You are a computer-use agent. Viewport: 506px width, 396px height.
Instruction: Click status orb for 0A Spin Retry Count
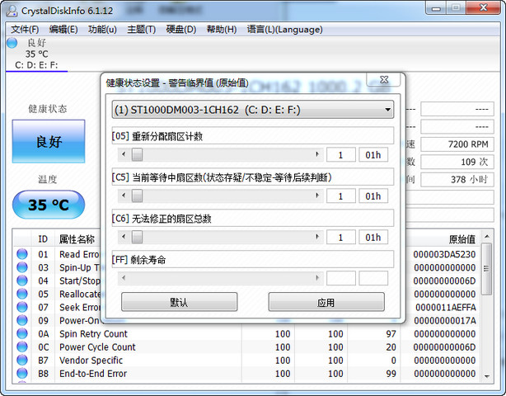tap(22, 333)
